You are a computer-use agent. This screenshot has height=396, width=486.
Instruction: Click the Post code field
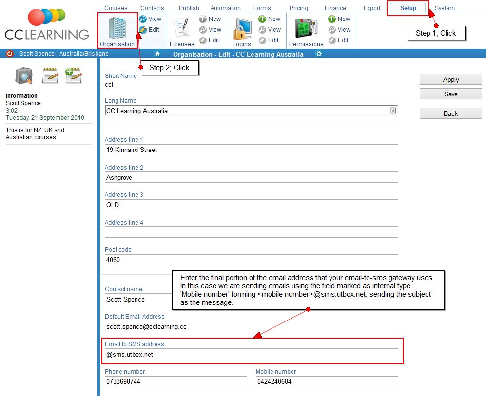tap(252, 260)
